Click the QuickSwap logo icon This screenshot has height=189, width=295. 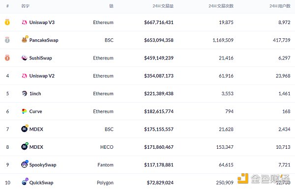click(x=25, y=182)
